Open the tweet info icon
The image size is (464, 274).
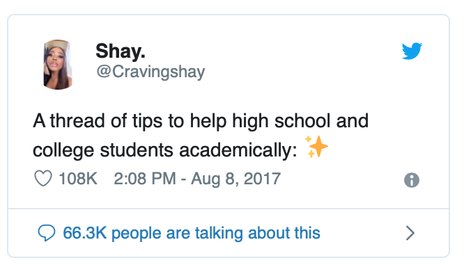(x=412, y=180)
